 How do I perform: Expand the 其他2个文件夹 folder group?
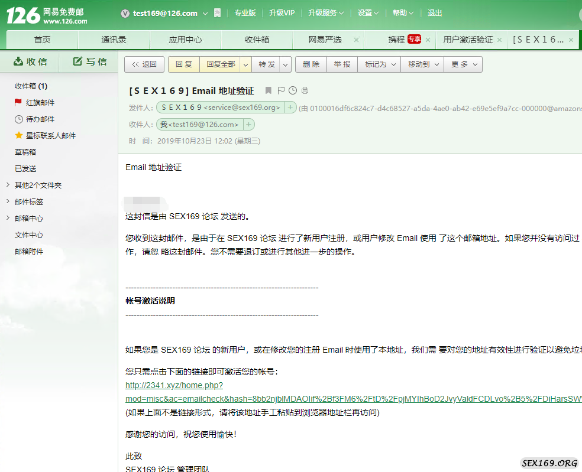8,185
